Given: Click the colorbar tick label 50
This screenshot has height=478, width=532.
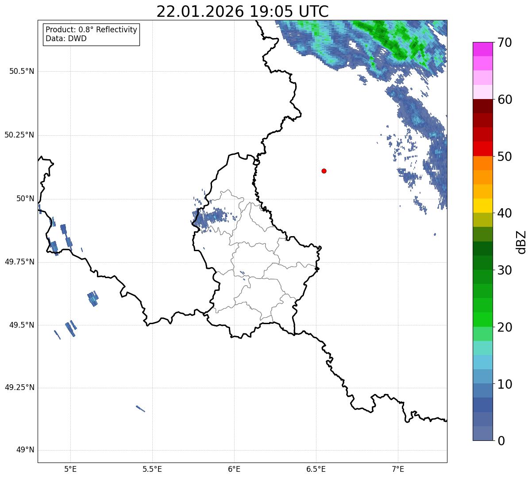Looking at the screenshot, I should 505,157.
